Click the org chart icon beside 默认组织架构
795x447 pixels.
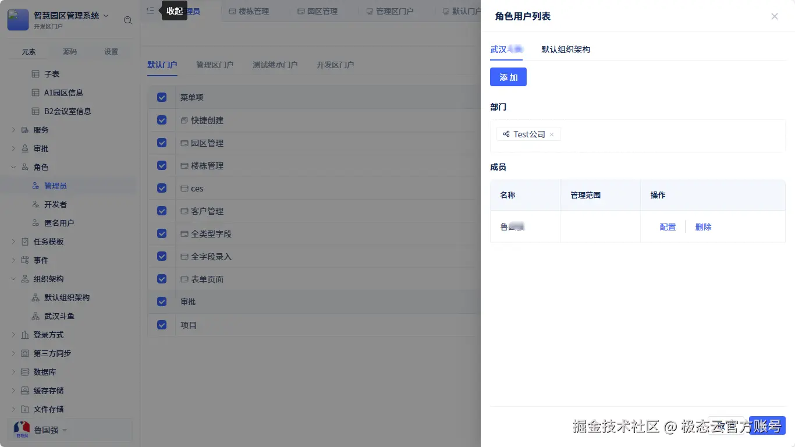(36, 297)
